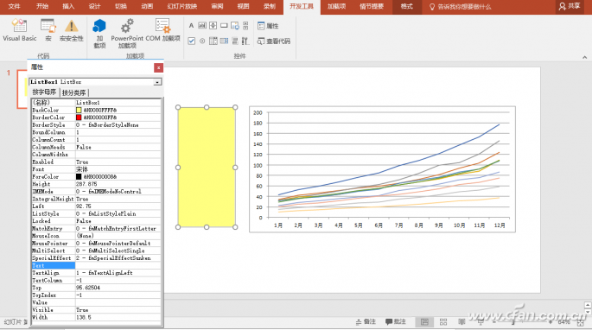Click the Tell Me search box
The width and height of the screenshot is (592, 330).
(x=461, y=6)
